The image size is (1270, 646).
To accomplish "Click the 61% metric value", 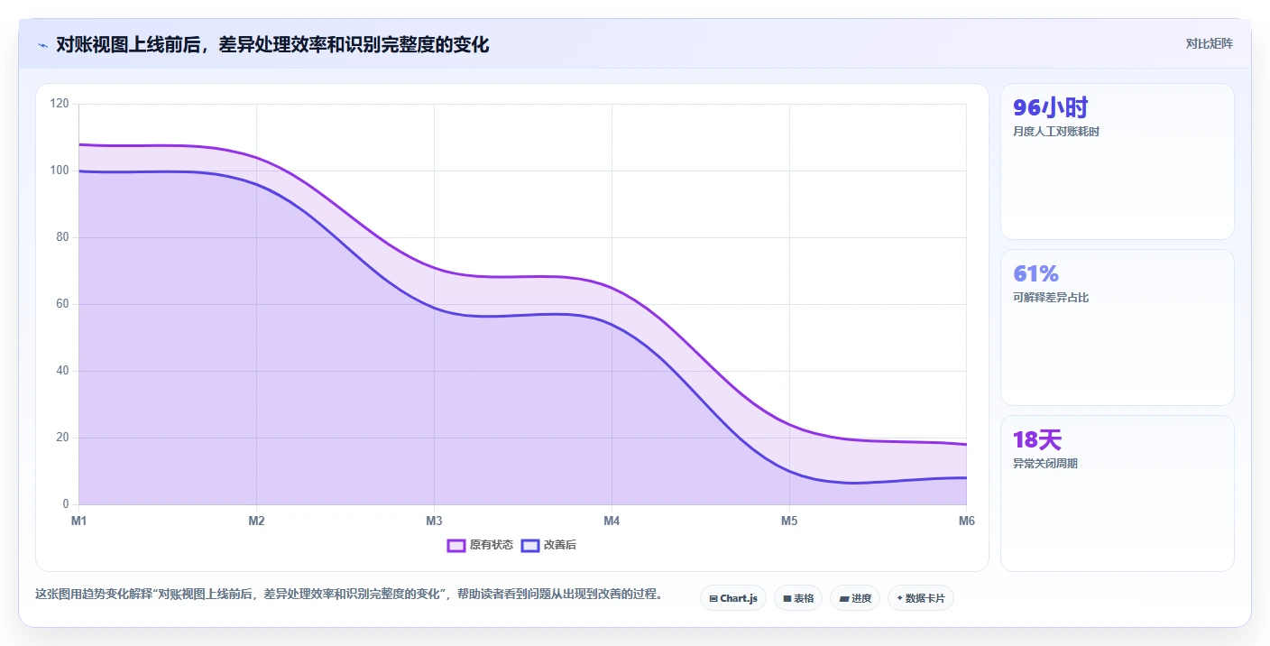I will [1036, 273].
